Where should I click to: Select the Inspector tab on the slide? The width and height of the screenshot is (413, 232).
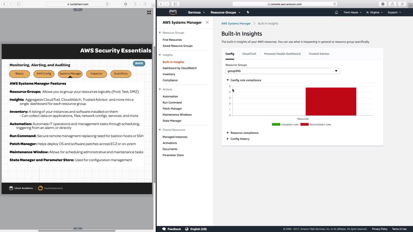pos(96,74)
